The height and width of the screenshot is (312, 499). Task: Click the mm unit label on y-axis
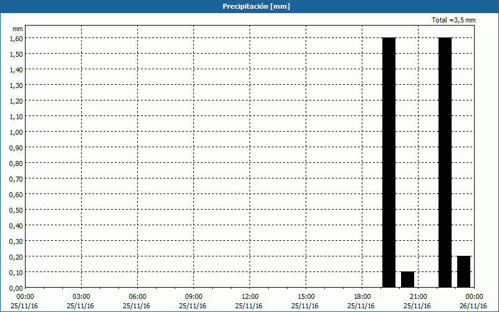pos(17,29)
